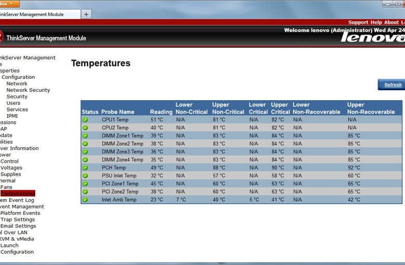This screenshot has height=265, width=405.
Task: Click the Refresh button
Action: click(393, 85)
